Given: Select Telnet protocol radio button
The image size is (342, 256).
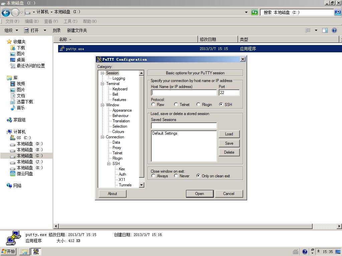Looking at the screenshot, I should pos(176,104).
